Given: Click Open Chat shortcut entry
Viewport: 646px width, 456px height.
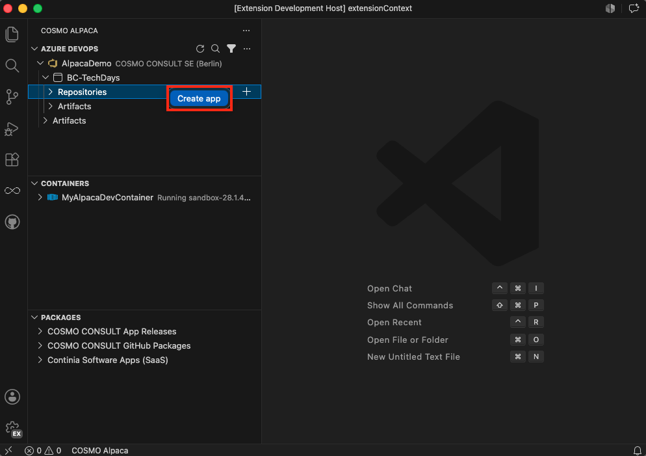Looking at the screenshot, I should pyautogui.click(x=389, y=289).
